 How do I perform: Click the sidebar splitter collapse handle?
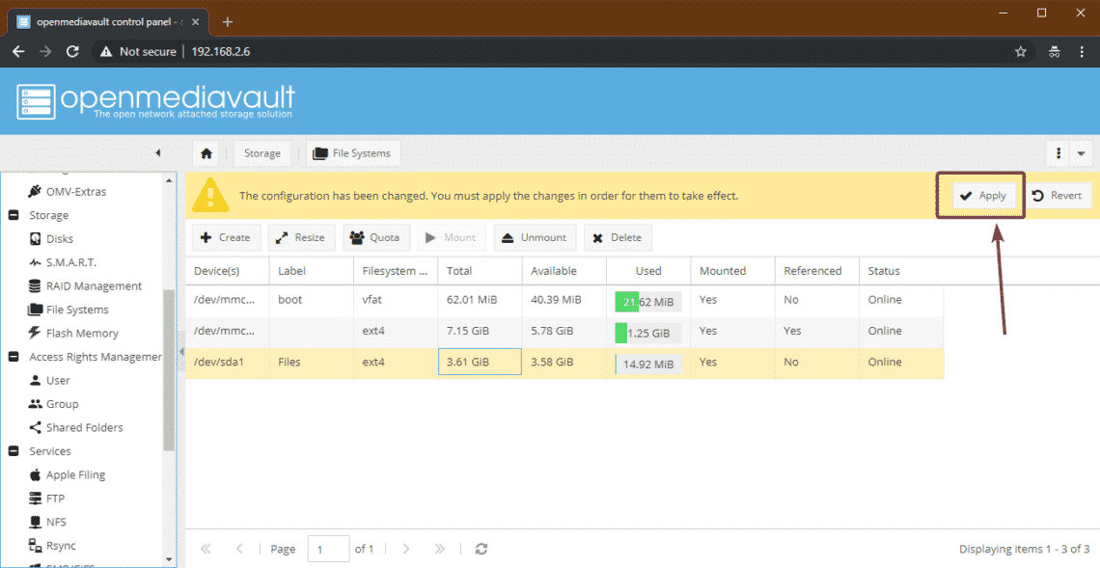181,351
